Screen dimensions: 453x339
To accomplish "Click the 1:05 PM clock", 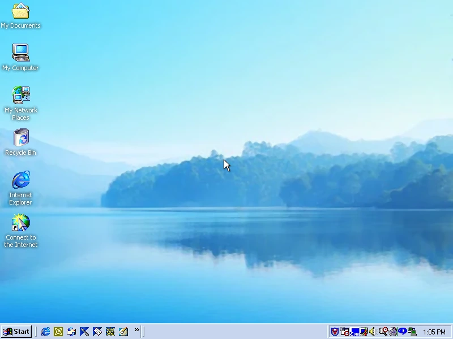I will [434, 332].
